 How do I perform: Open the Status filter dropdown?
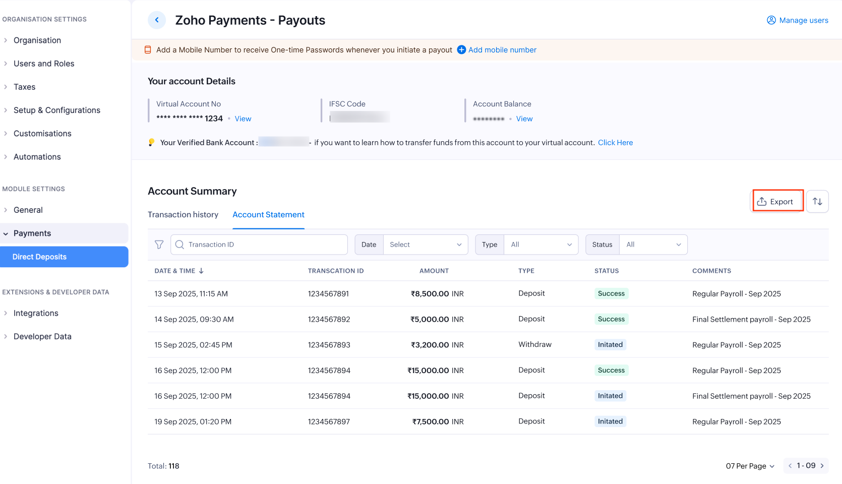pos(653,245)
